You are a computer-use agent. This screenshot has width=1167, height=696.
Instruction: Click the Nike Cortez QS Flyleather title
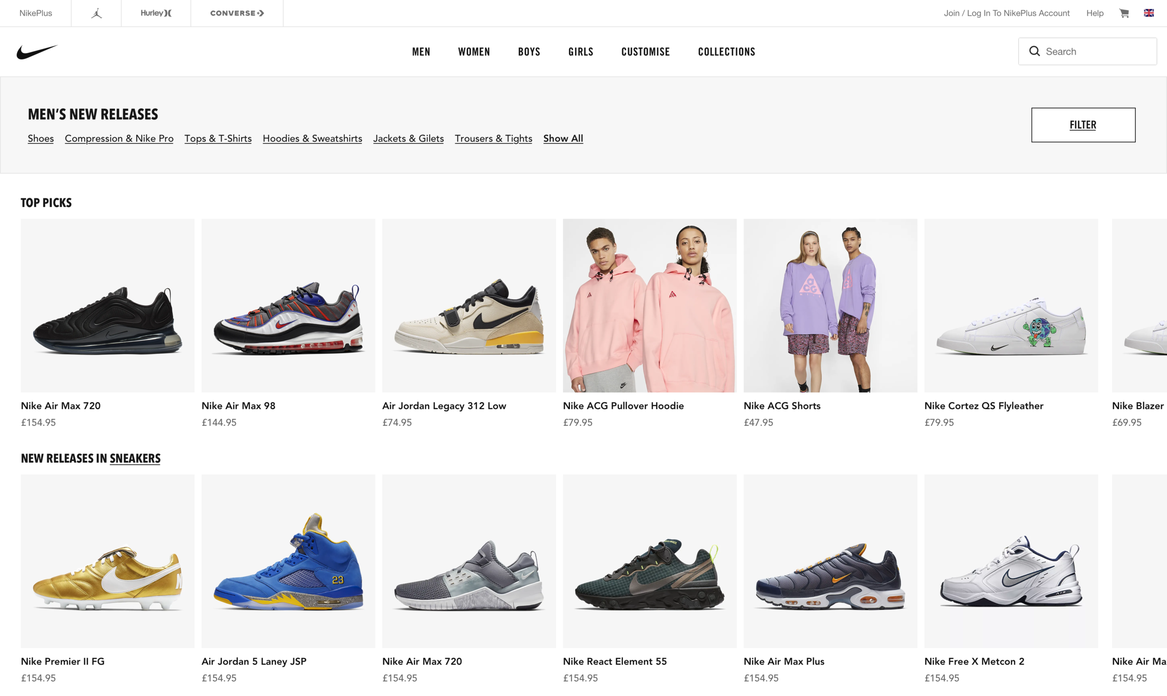coord(984,406)
